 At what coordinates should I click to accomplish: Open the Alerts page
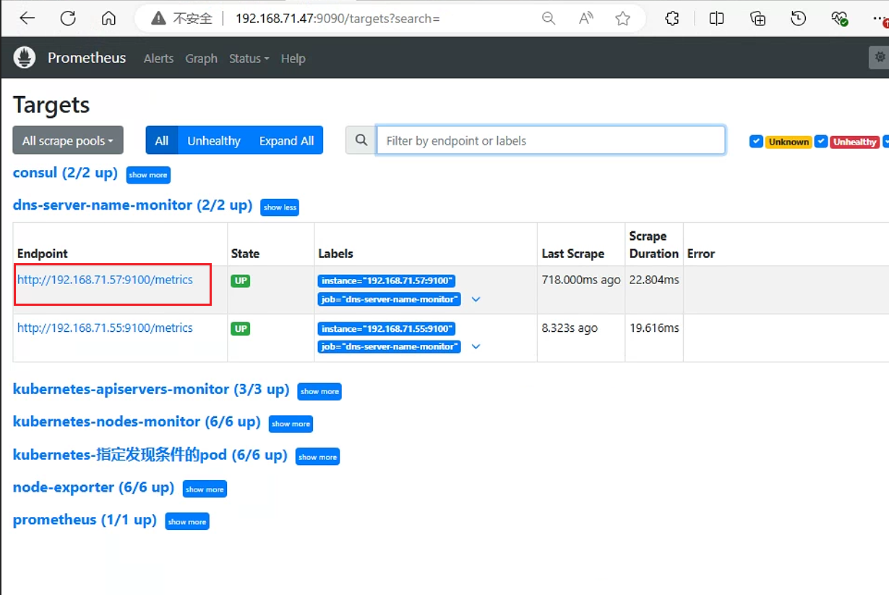click(x=158, y=59)
